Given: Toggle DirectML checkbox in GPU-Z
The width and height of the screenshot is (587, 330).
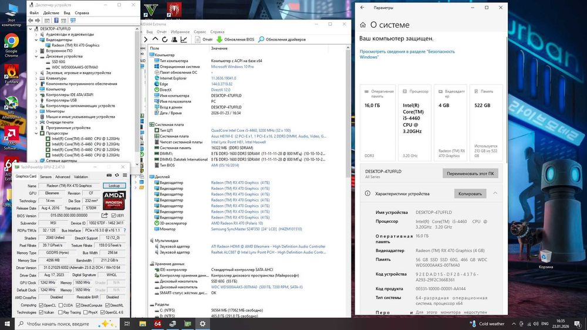Looking at the screenshot, I should [x=107, y=305].
